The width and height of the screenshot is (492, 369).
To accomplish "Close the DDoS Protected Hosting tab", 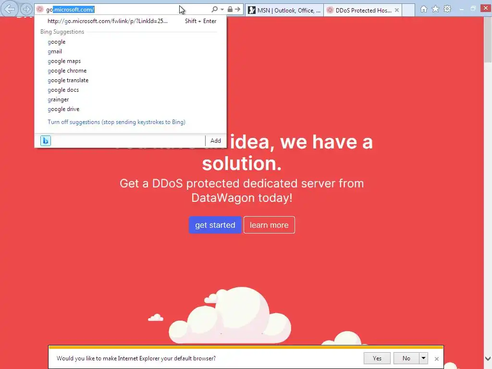I will pos(397,11).
